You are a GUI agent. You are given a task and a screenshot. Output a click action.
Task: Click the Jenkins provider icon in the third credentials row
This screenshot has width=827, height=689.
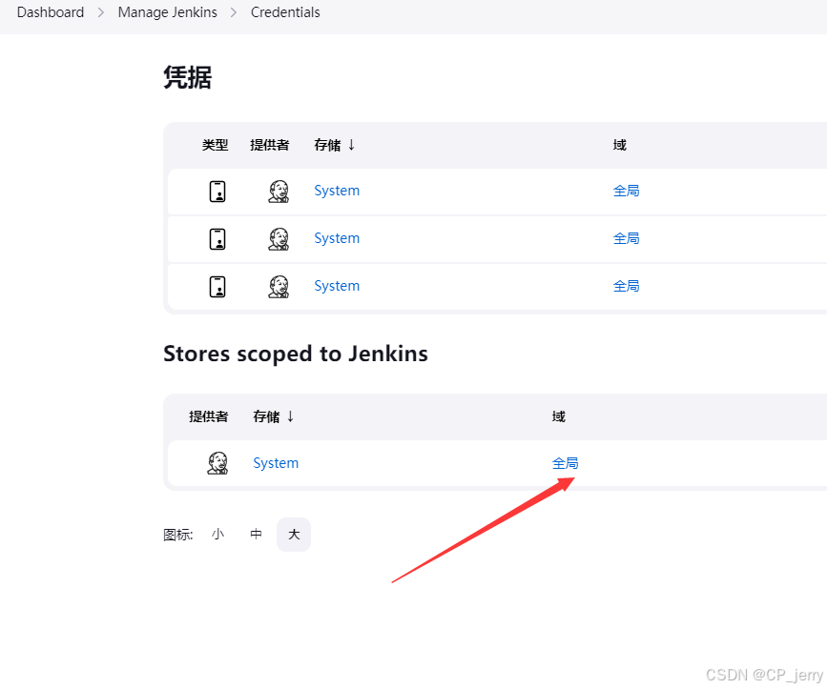[x=279, y=287]
